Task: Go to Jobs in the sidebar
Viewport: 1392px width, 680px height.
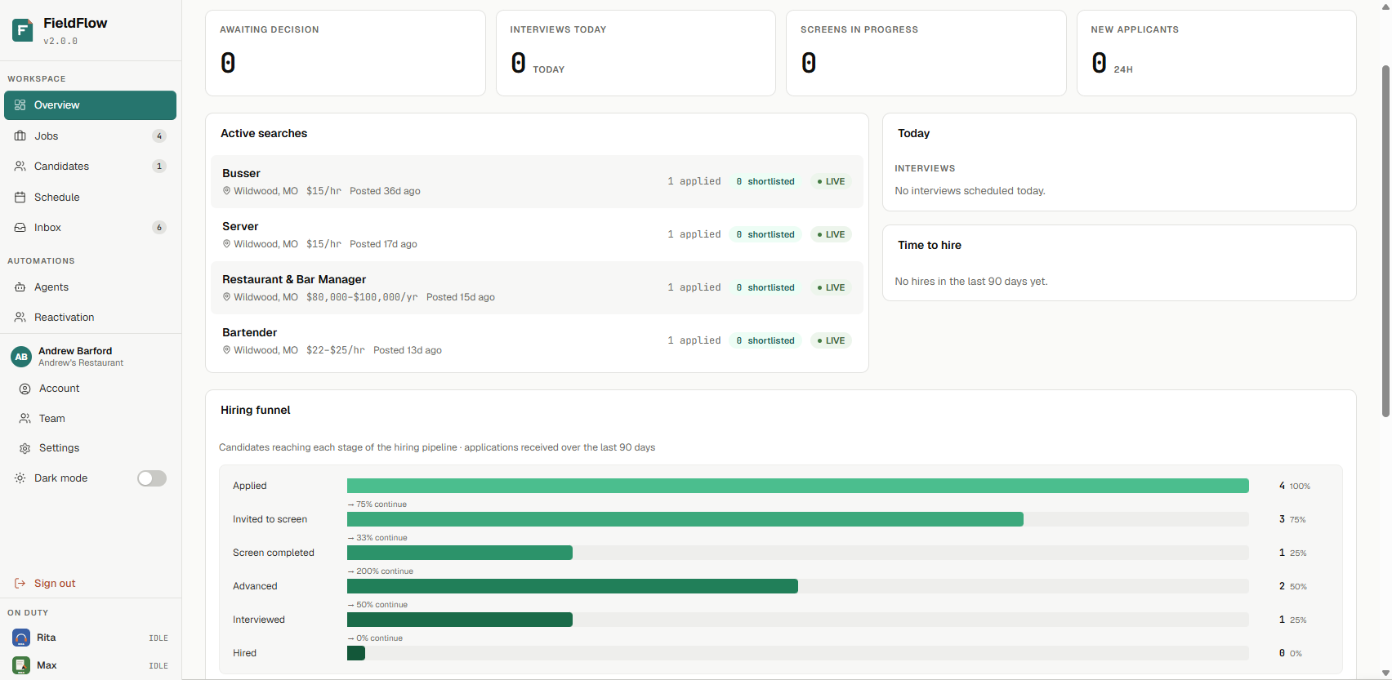Action: (x=90, y=136)
